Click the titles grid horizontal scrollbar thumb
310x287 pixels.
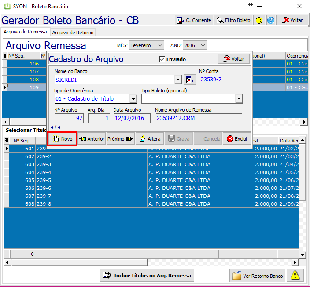pyautogui.click(x=79, y=262)
